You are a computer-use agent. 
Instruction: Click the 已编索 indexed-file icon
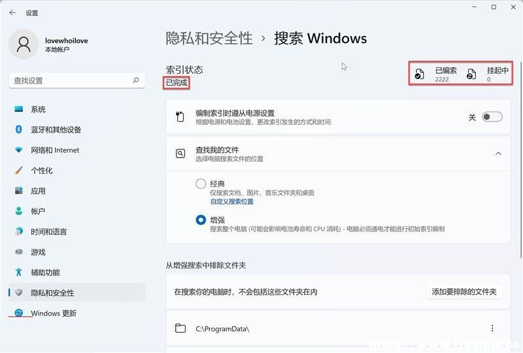pos(419,74)
